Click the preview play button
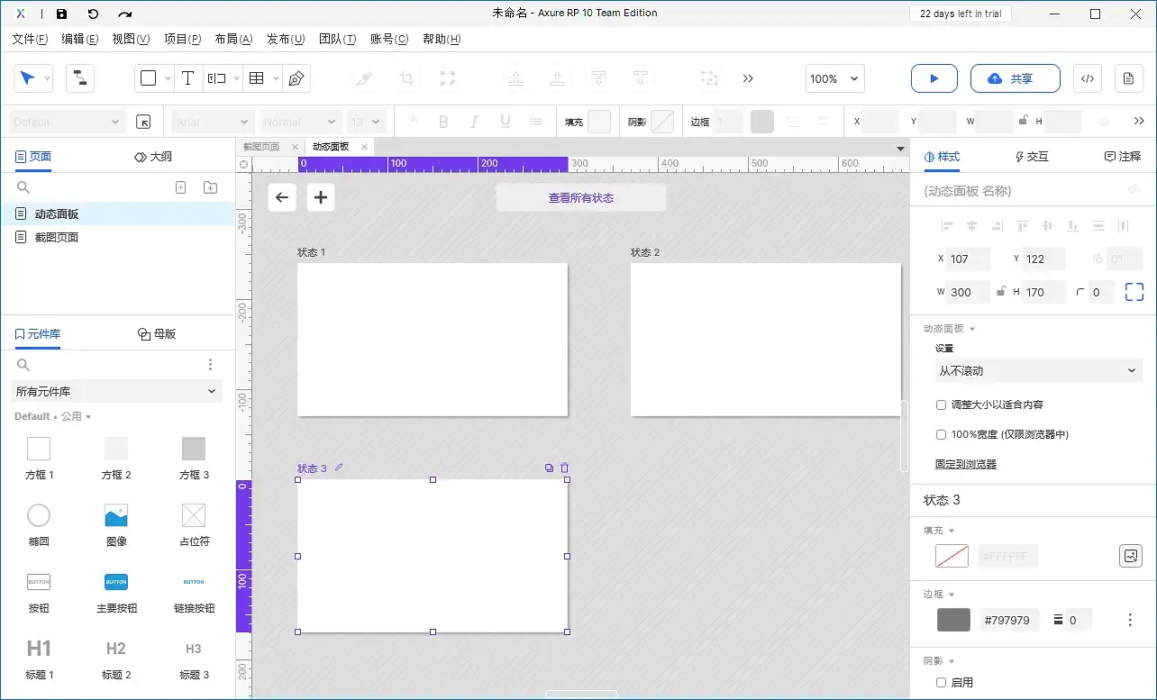 (x=934, y=78)
